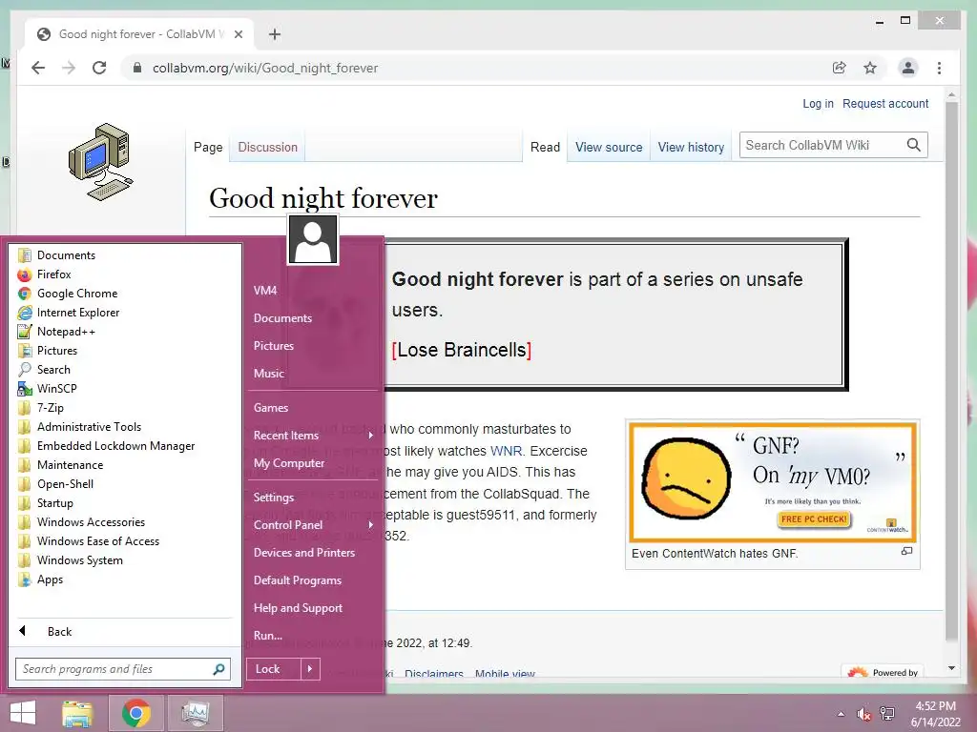The image size is (977, 732).
Task: Show hidden tray icons arrow
Action: pos(841,714)
